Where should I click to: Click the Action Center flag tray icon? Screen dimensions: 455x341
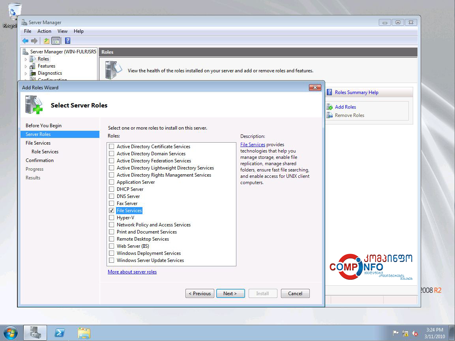395,333
